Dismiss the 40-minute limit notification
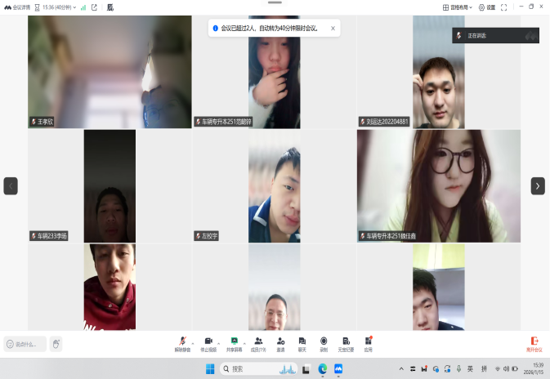The image size is (550, 379). [333, 28]
